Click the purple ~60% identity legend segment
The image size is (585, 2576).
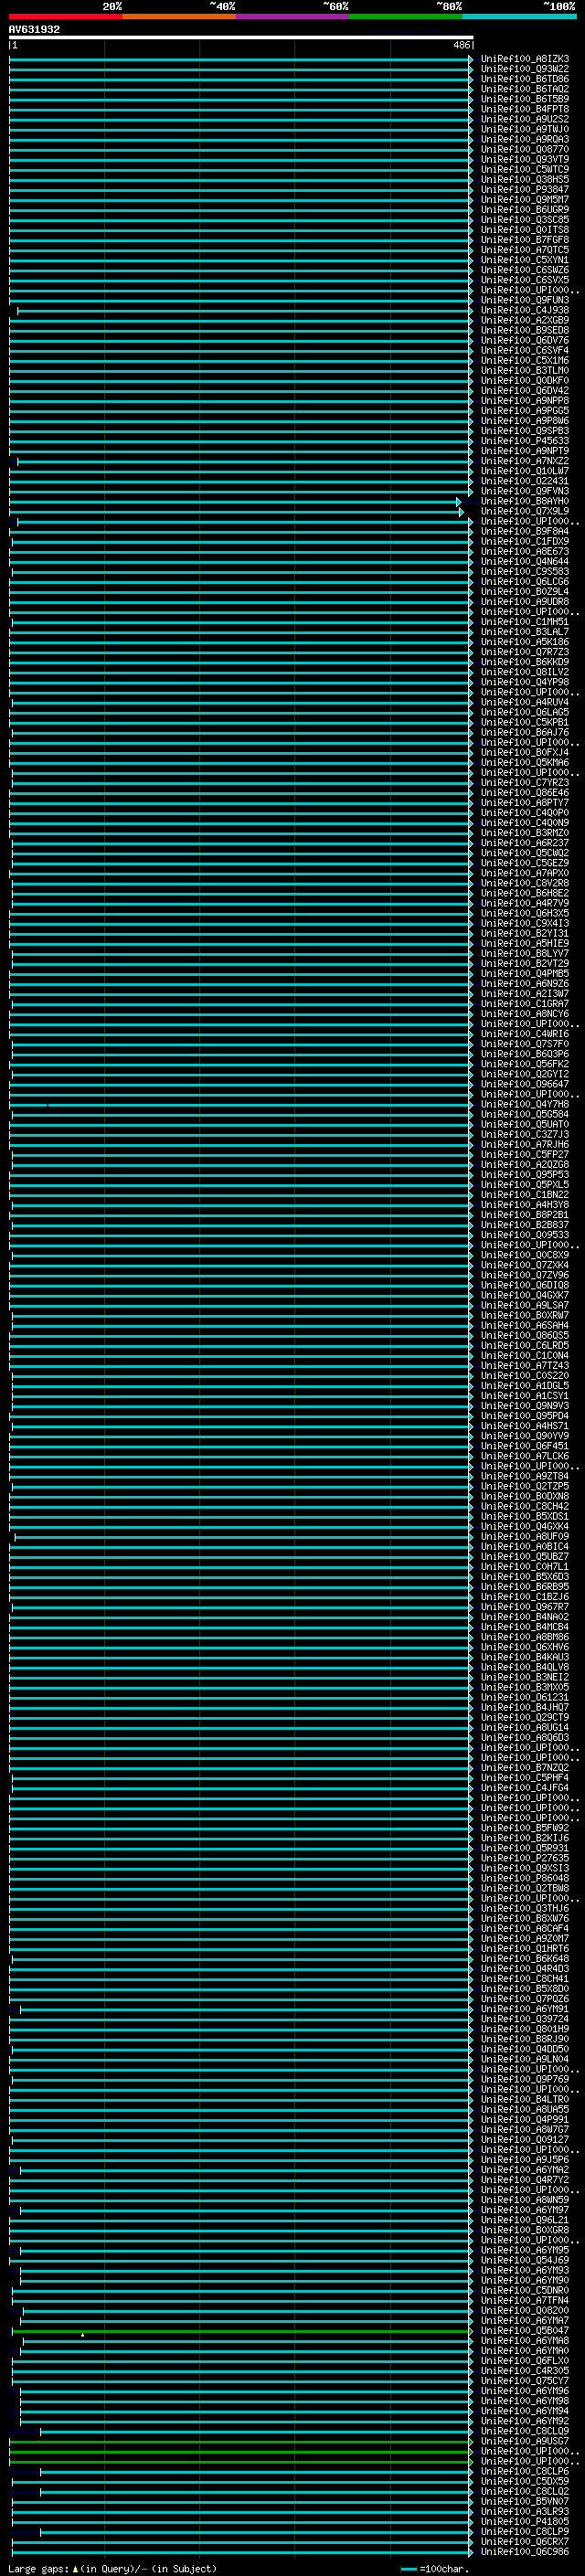[293, 16]
